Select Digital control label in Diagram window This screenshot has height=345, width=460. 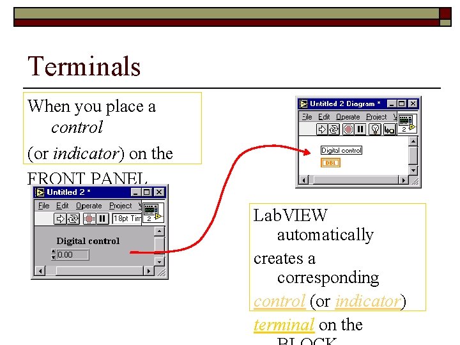pos(341,150)
